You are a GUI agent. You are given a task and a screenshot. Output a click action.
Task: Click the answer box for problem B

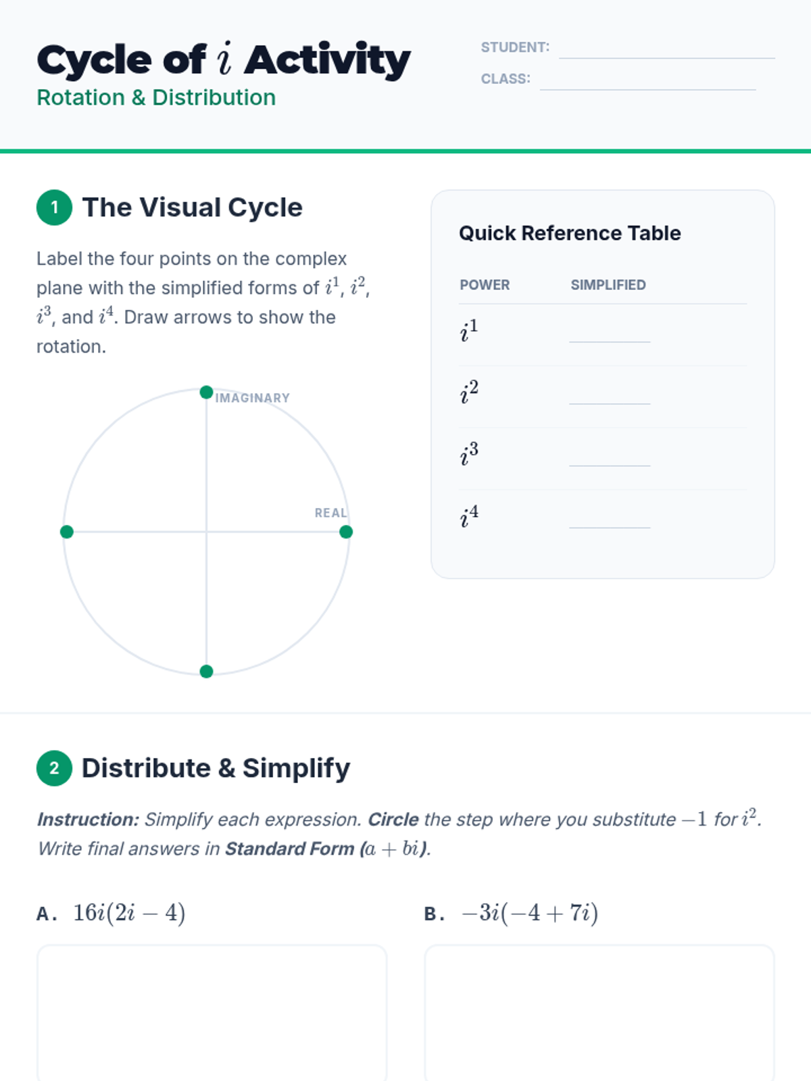click(x=599, y=1012)
